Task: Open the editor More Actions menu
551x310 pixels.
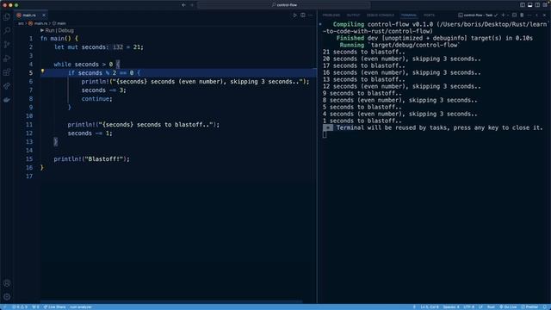Action: 310,15
